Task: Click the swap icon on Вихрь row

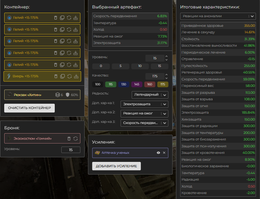Action: pos(69,76)
